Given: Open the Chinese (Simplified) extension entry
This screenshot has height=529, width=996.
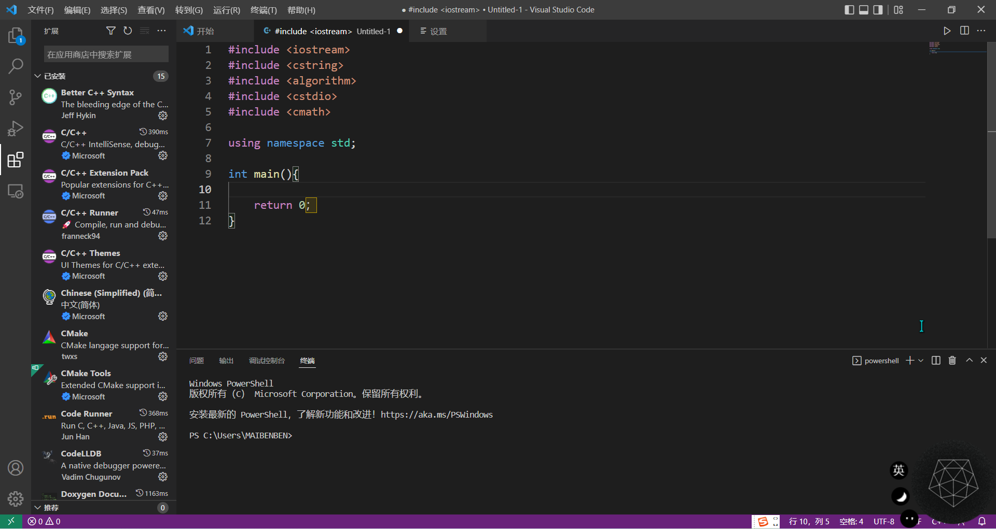Looking at the screenshot, I should point(105,305).
